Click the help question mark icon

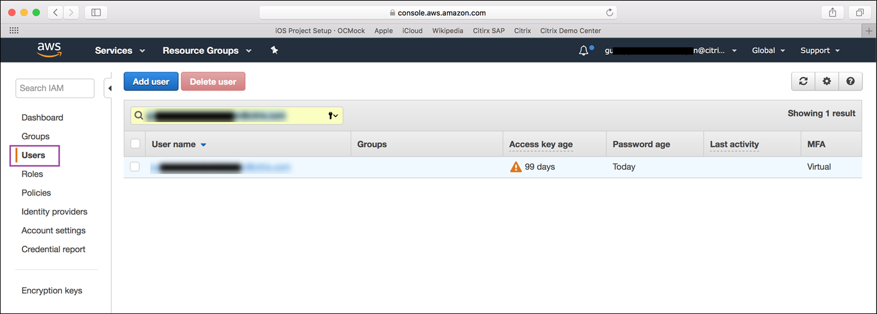click(x=850, y=81)
